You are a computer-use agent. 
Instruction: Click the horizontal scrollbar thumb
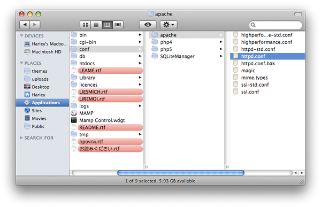(x=181, y=173)
